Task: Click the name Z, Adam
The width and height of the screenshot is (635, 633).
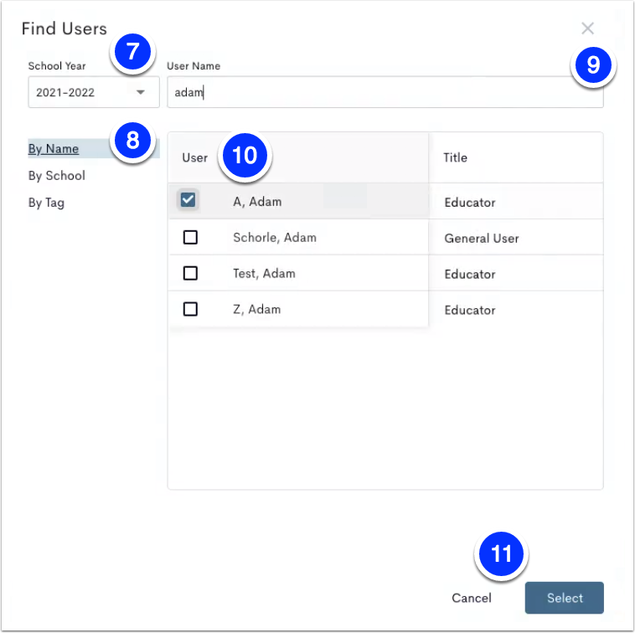Action: tap(256, 310)
